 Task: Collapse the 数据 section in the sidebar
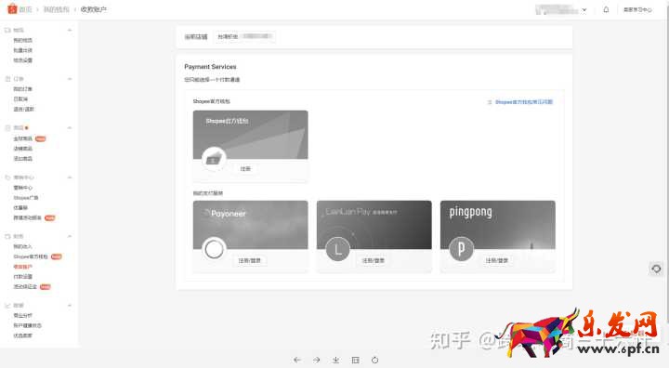(70, 305)
